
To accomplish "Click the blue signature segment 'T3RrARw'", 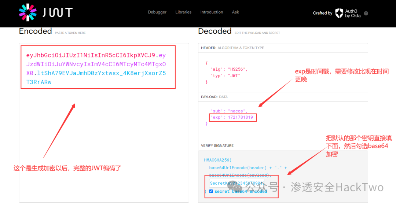I will pos(39,82).
